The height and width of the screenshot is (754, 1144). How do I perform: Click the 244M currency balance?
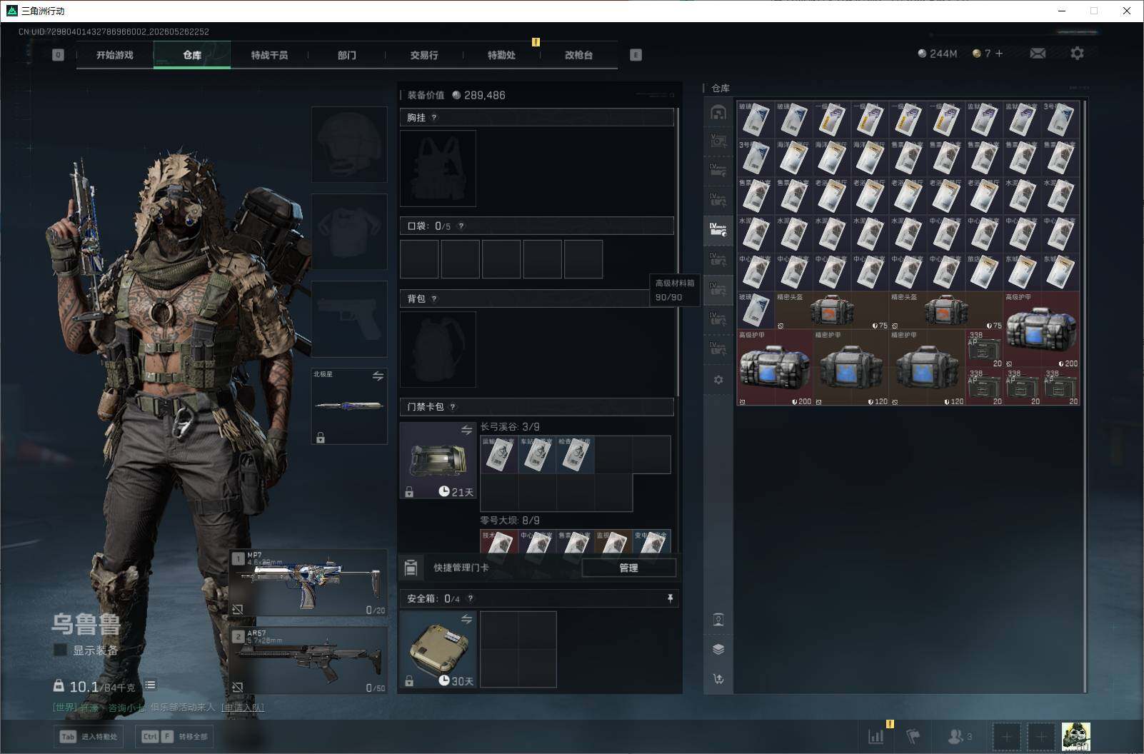tap(937, 54)
